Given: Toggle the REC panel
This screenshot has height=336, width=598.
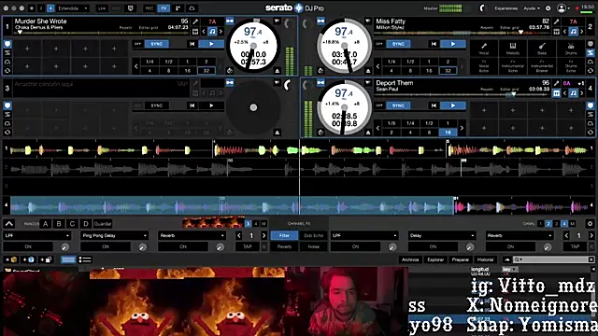Looking at the screenshot, I should (149, 8).
